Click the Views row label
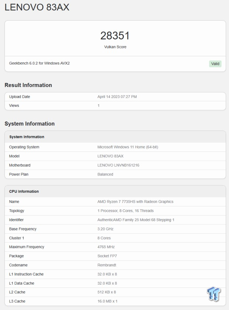229x310 pixels. [x=14, y=105]
